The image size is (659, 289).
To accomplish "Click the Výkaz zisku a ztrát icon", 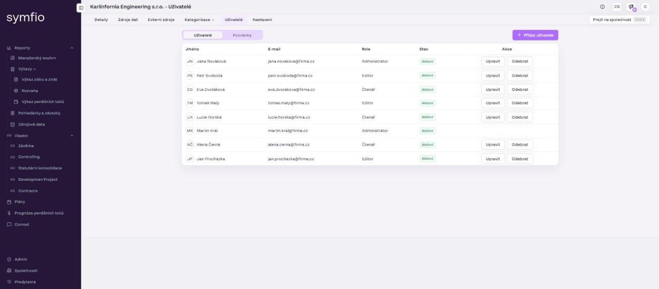I will click(16, 79).
